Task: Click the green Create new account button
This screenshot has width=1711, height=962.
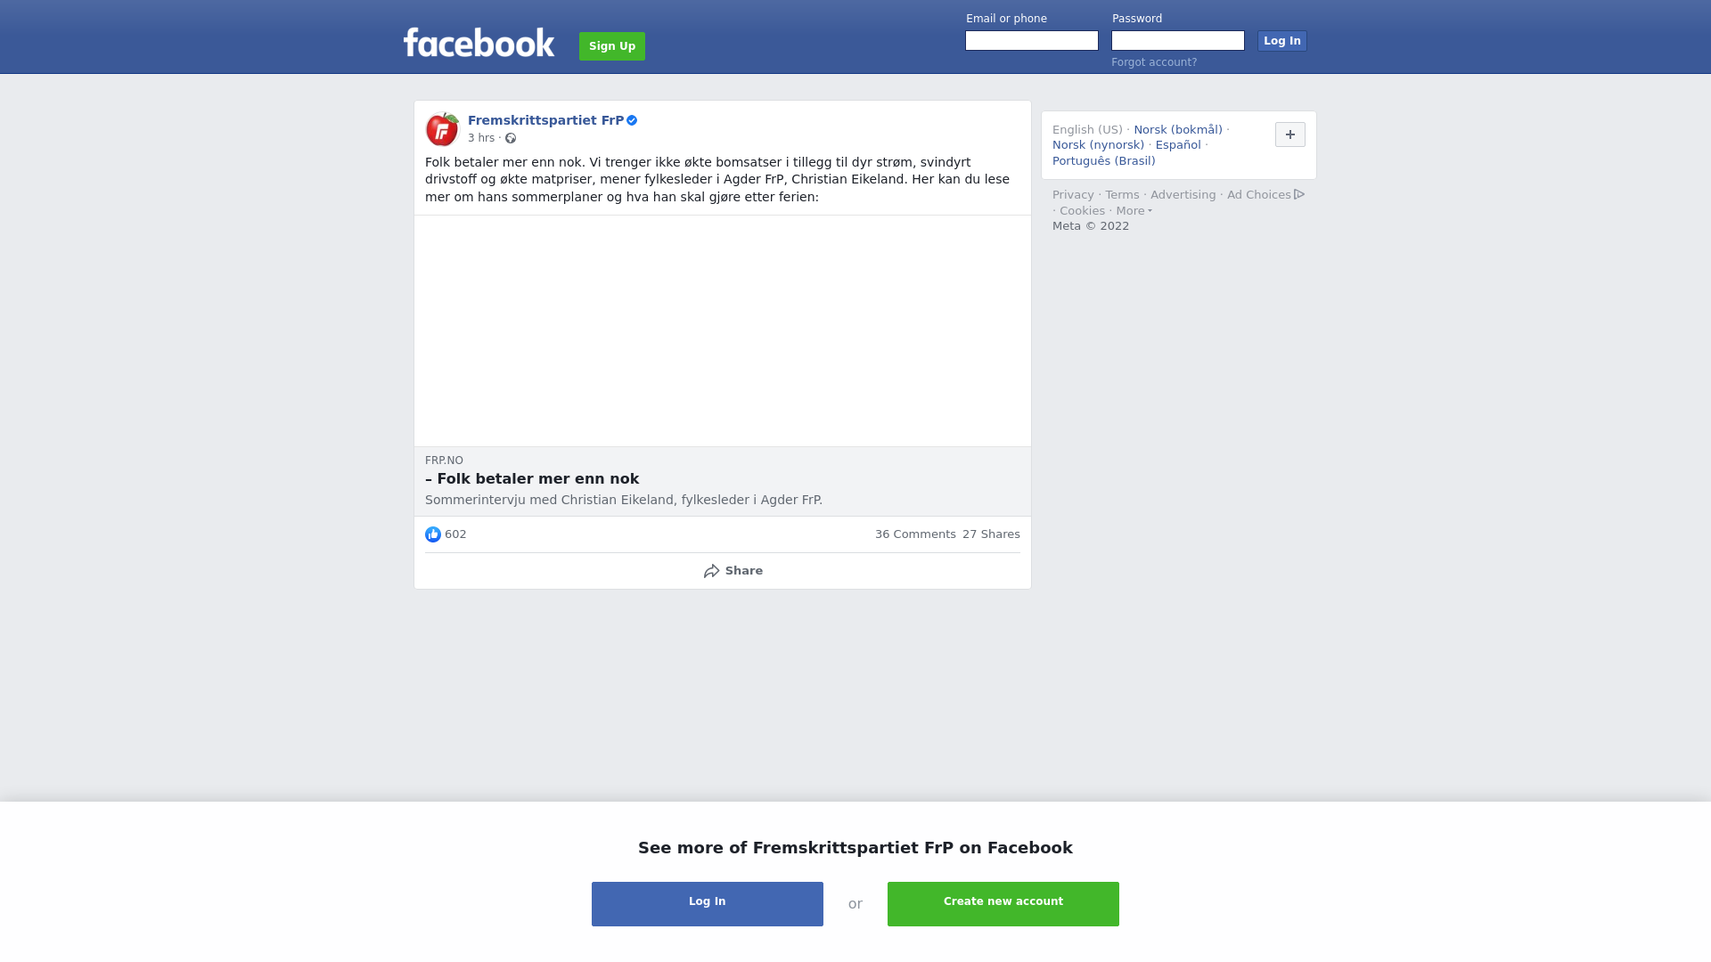Action: [1003, 904]
